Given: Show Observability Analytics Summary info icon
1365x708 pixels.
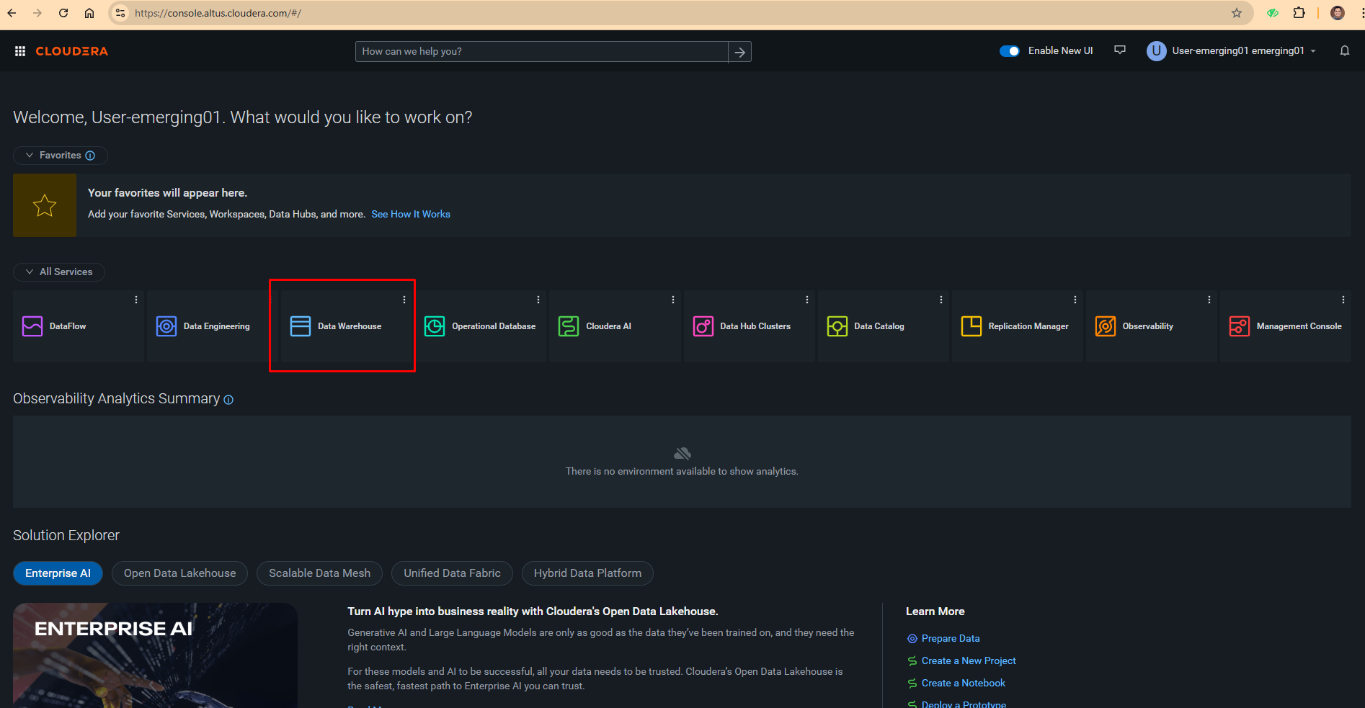Looking at the screenshot, I should click(x=228, y=400).
